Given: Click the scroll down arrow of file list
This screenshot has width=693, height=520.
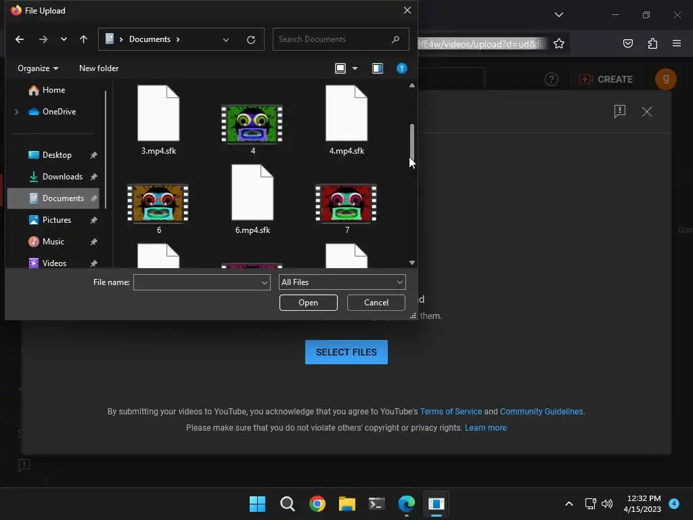Looking at the screenshot, I should click(x=412, y=263).
